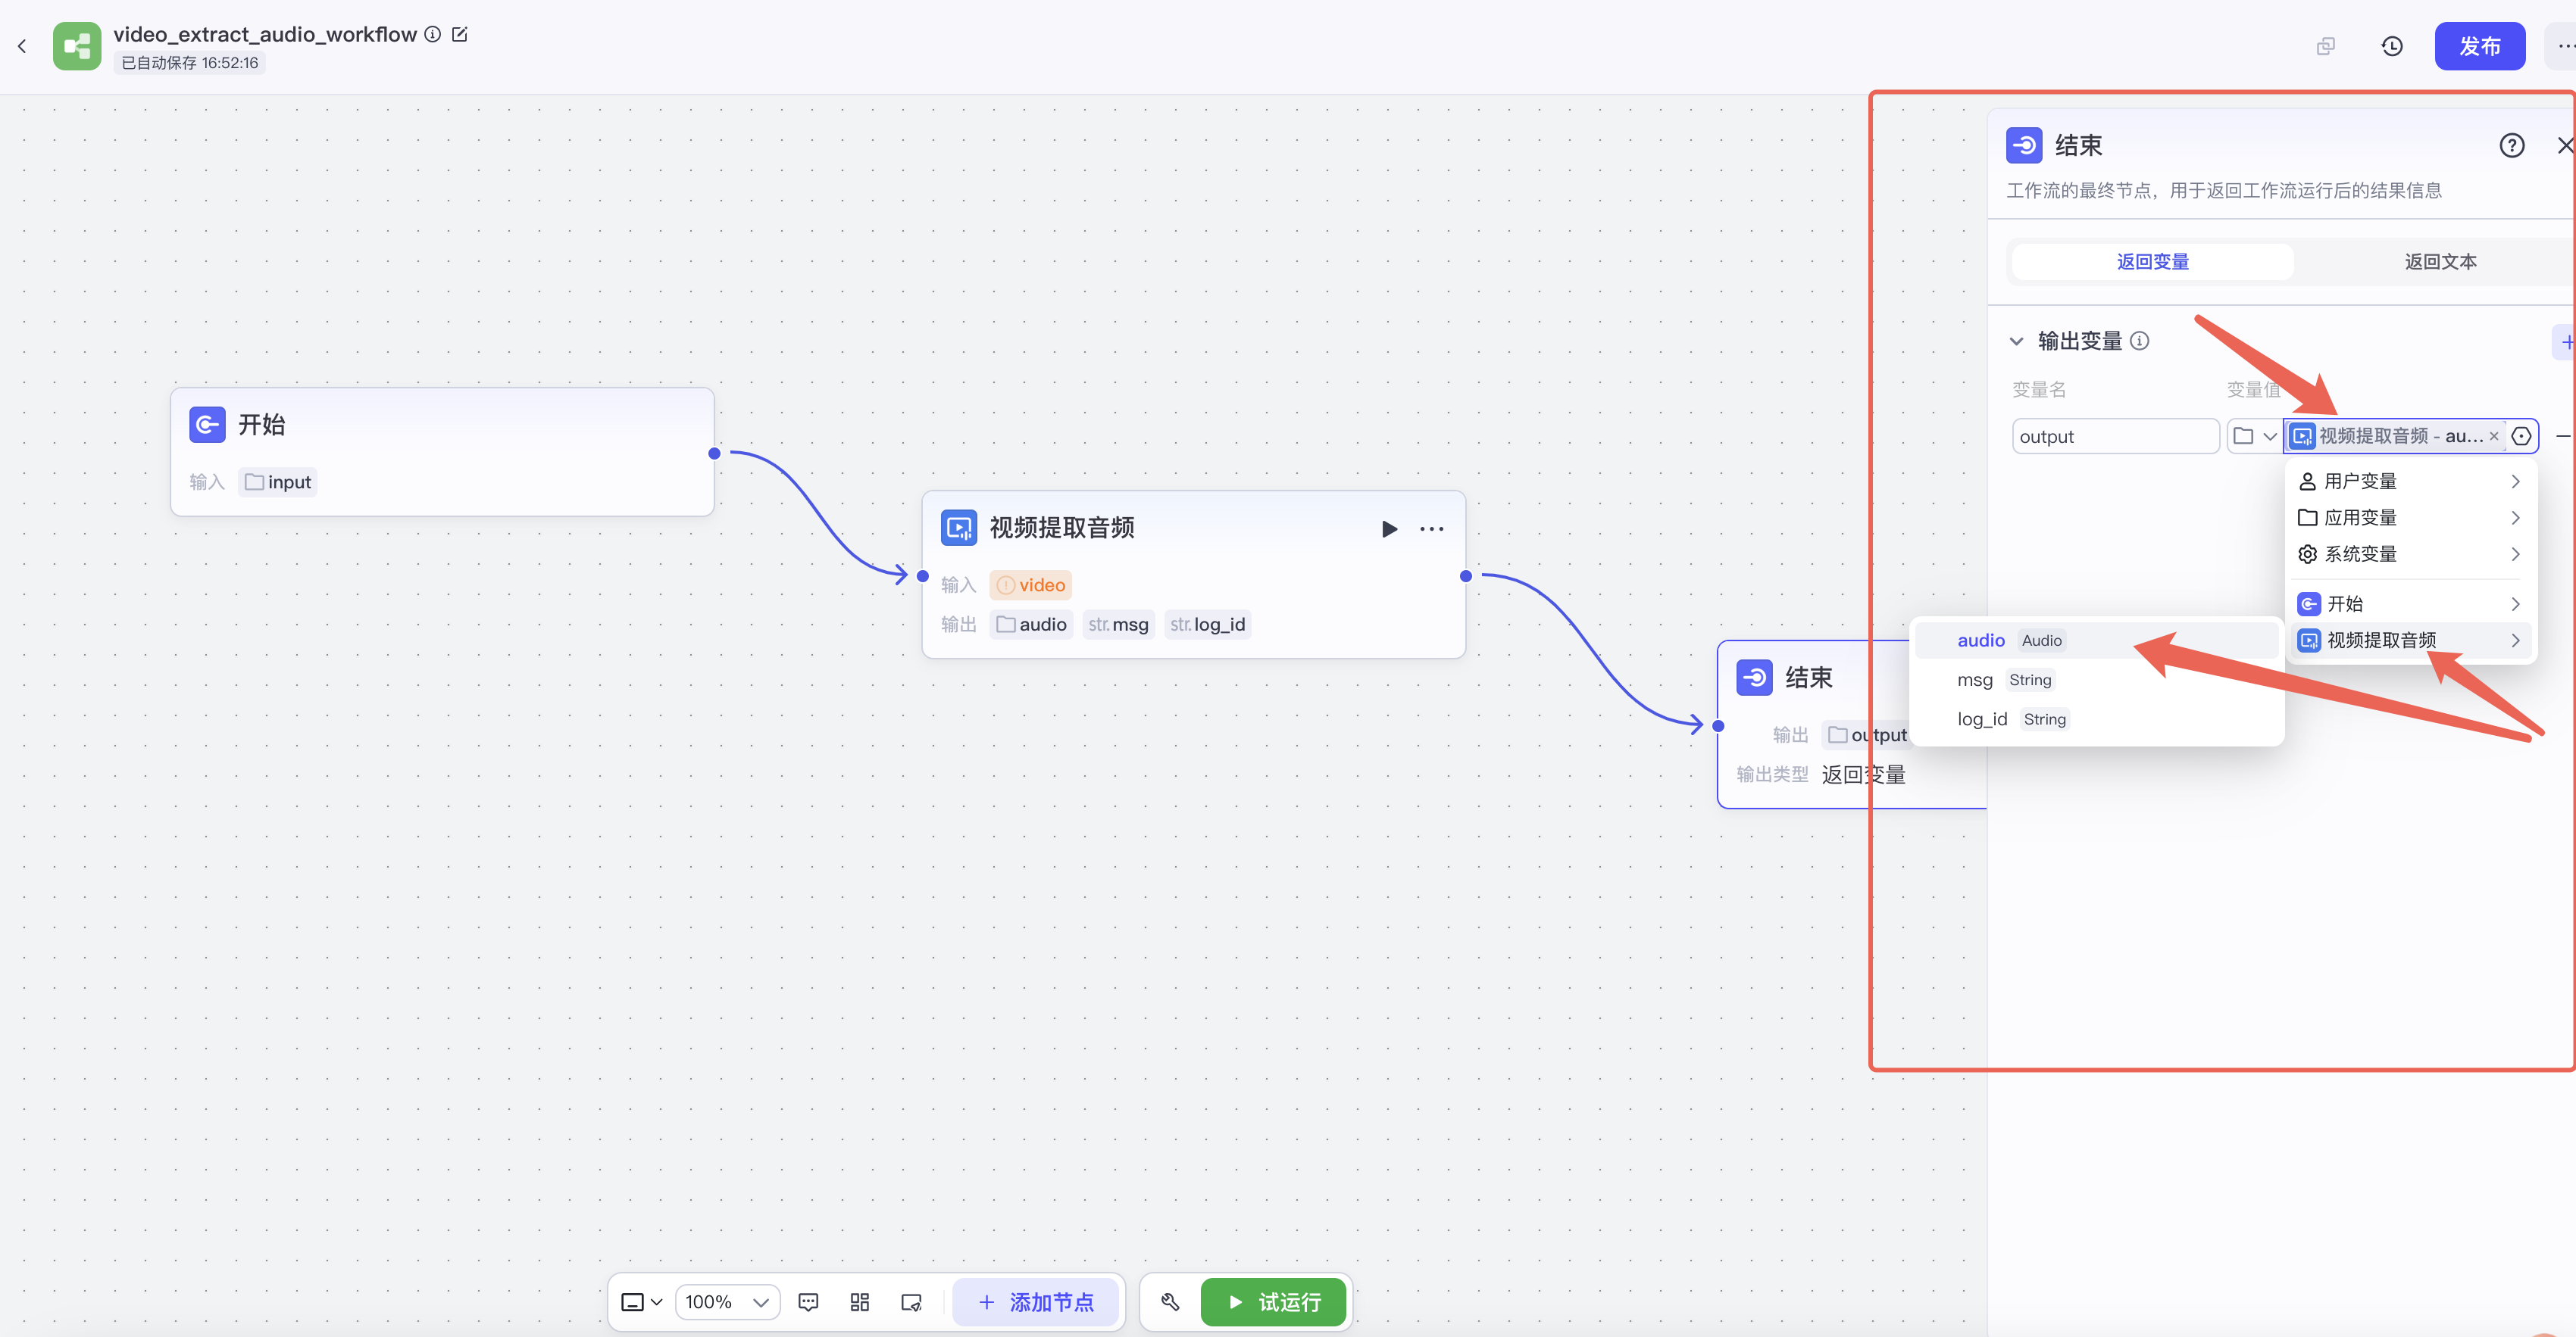Click the msg output tag in node

[1119, 625]
